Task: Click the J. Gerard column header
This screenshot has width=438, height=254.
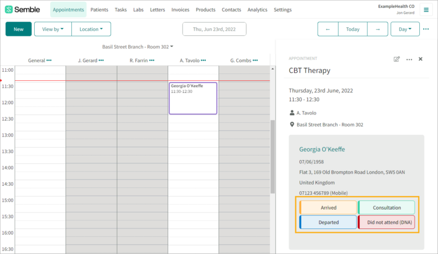Action: 87,60
